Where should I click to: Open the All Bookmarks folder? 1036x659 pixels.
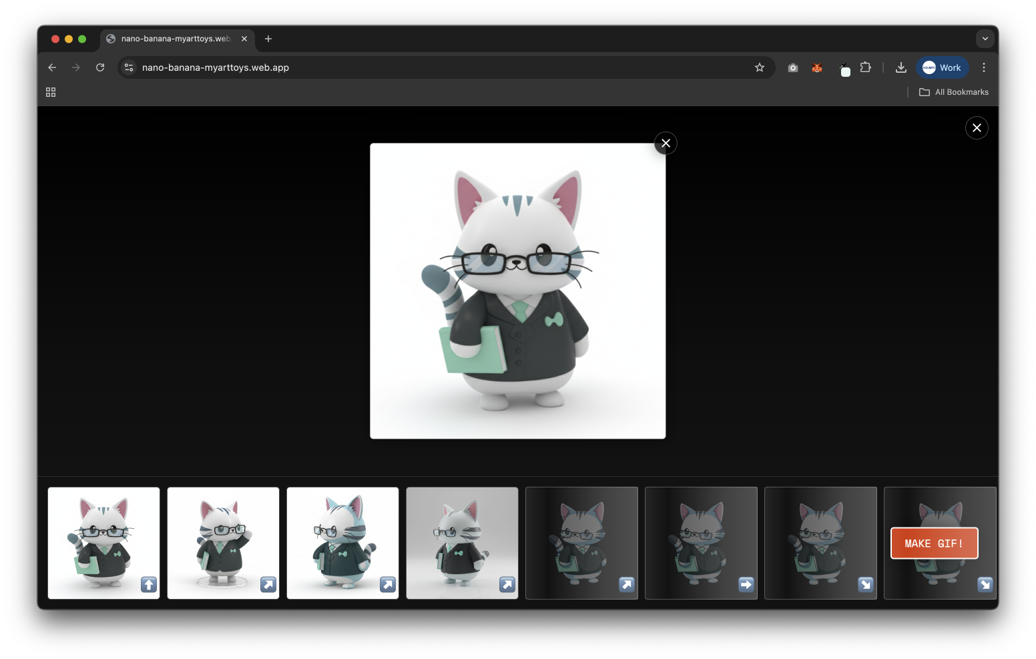(954, 92)
